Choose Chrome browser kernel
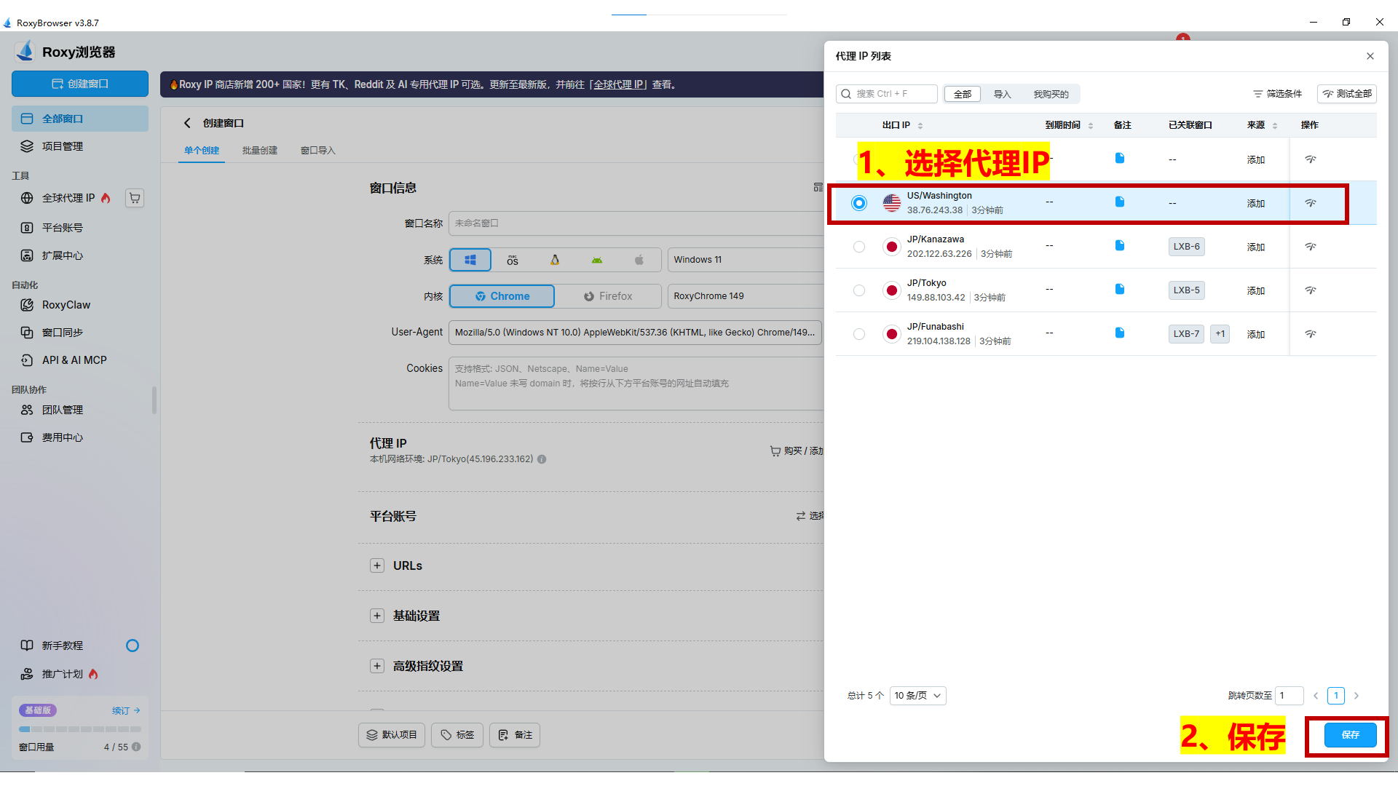1398x786 pixels. pos(502,296)
